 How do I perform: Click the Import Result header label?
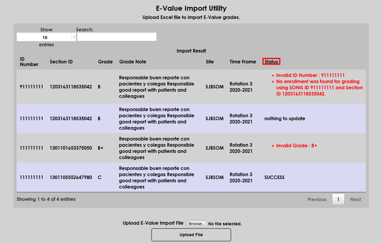[191, 51]
